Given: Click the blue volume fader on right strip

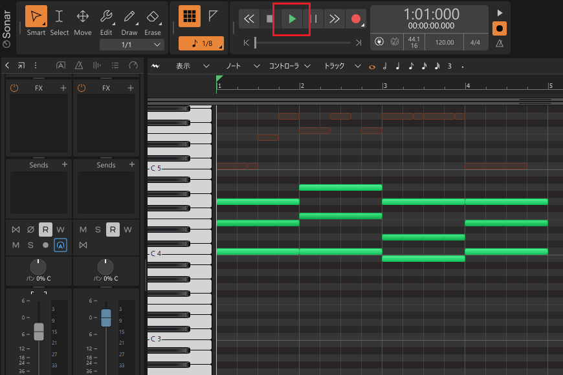Looking at the screenshot, I should [x=106, y=317].
